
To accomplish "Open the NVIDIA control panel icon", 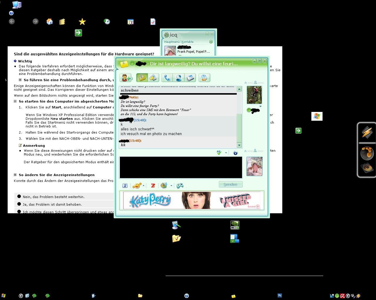I will 235,225.
